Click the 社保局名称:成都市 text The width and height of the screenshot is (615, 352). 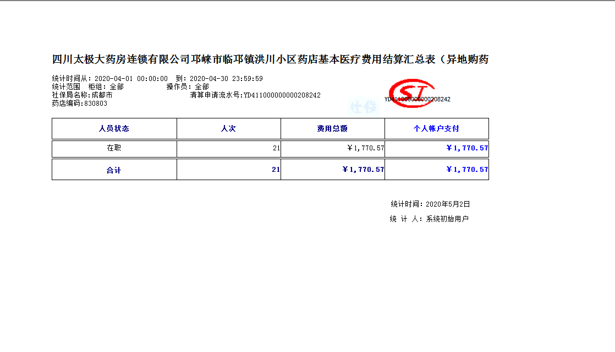click(x=83, y=95)
